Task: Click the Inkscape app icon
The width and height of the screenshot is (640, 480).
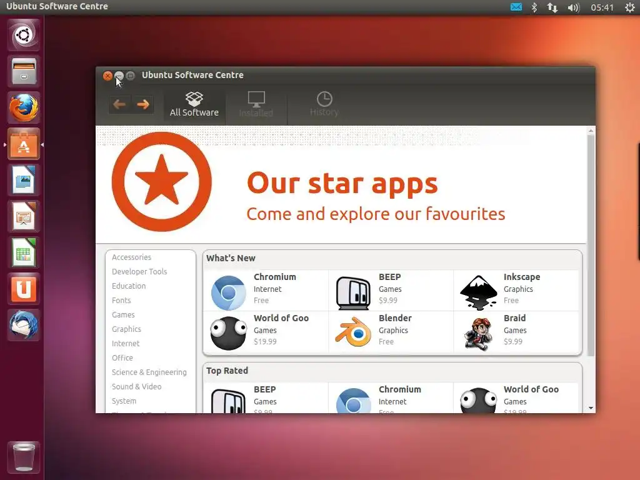Action: pos(478,292)
